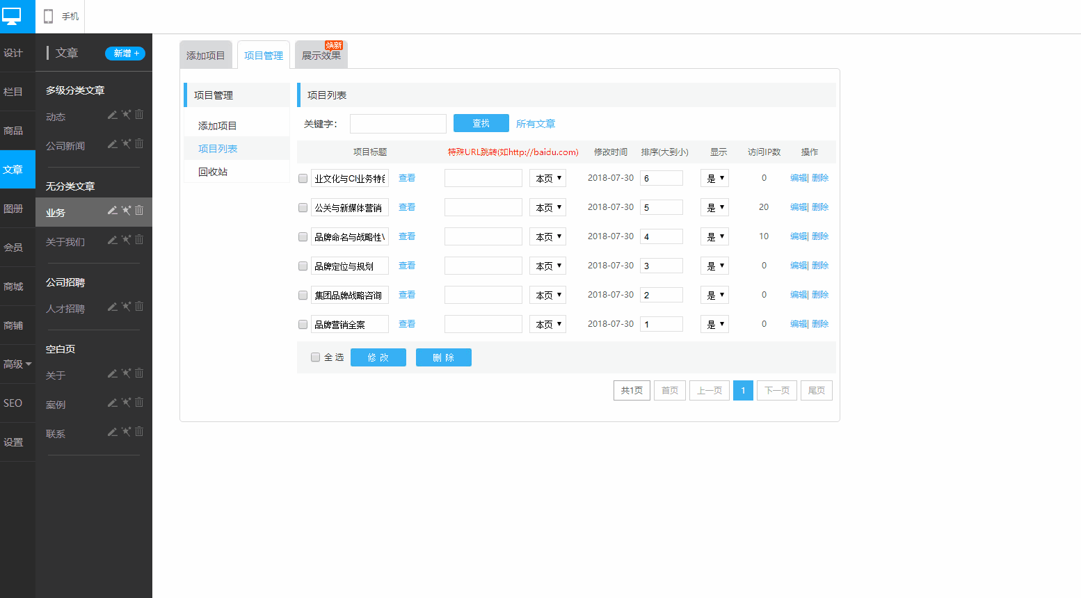Click the pencil edit icon for 关于我们
This screenshot has height=598, width=1081.
coord(112,240)
